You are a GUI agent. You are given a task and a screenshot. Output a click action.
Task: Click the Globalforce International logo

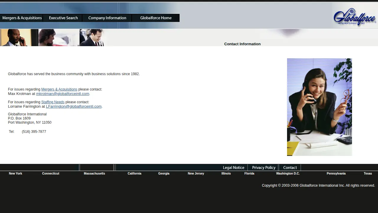355,17
